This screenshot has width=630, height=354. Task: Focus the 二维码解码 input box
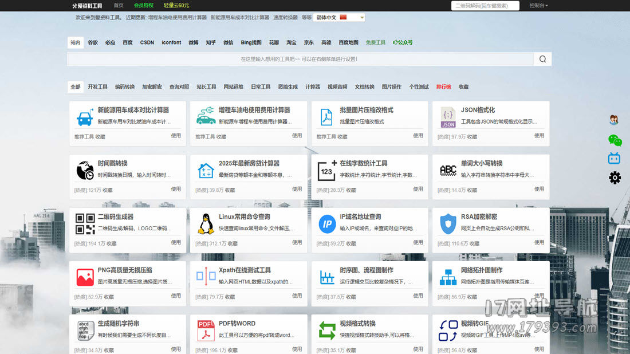point(485,6)
